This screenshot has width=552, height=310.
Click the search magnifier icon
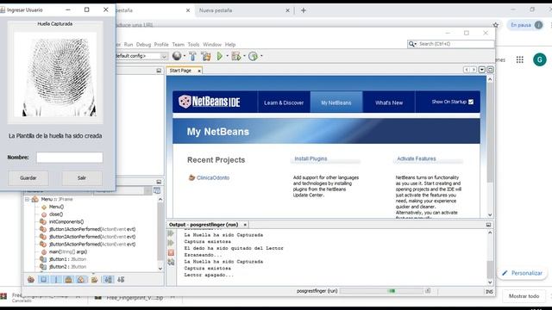pos(411,44)
